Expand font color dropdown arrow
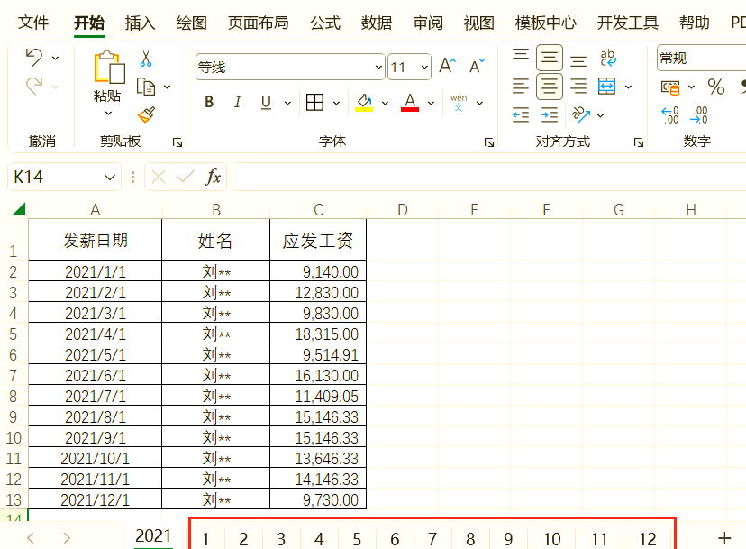This screenshot has height=549, width=746. 431,103
